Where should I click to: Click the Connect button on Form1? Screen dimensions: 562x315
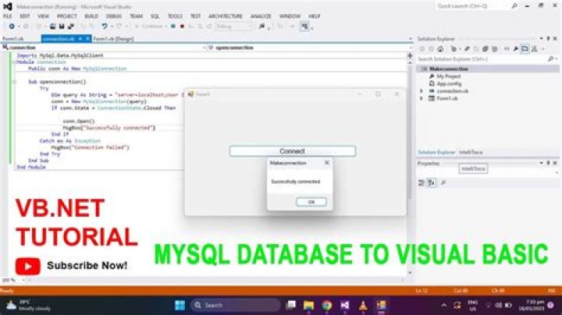click(293, 151)
